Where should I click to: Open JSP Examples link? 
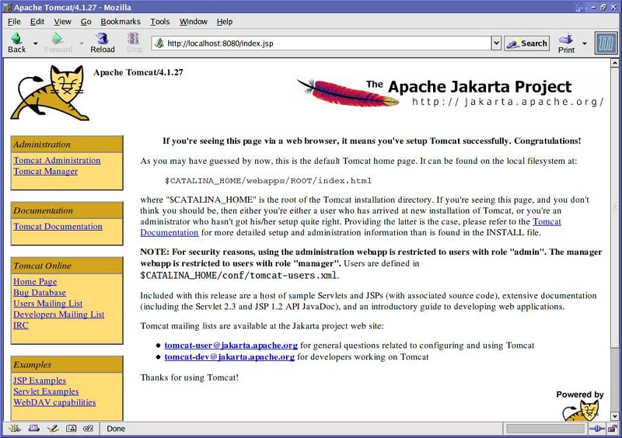[40, 381]
